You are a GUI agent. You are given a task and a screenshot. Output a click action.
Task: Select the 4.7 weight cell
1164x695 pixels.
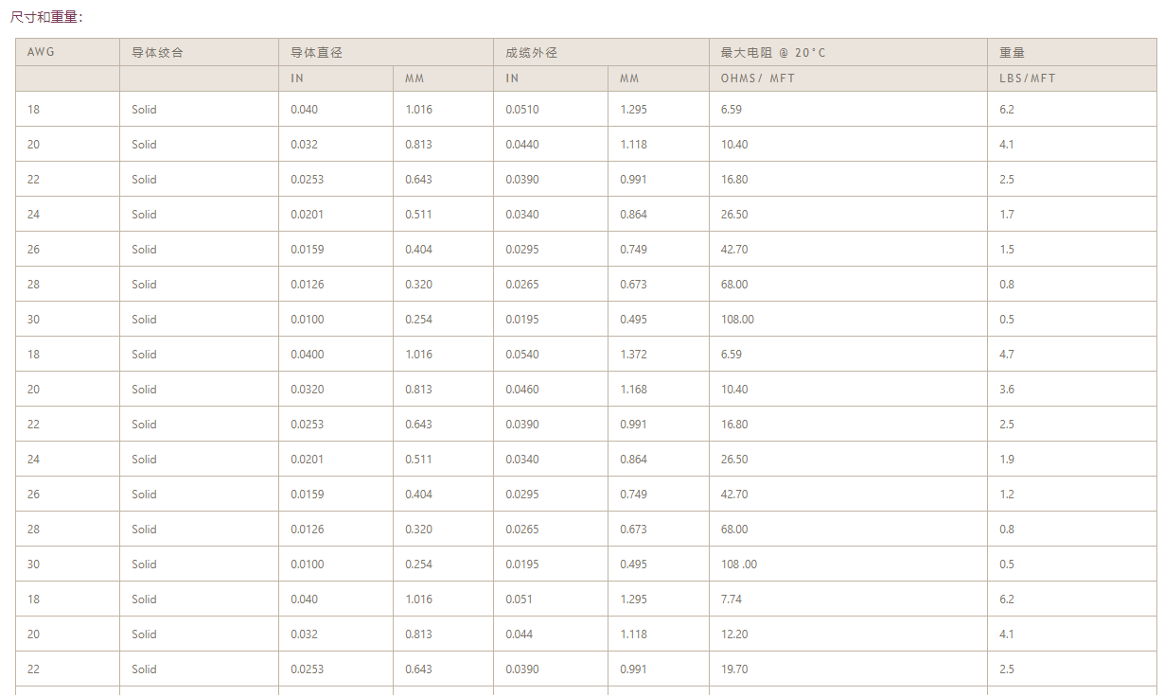1007,355
